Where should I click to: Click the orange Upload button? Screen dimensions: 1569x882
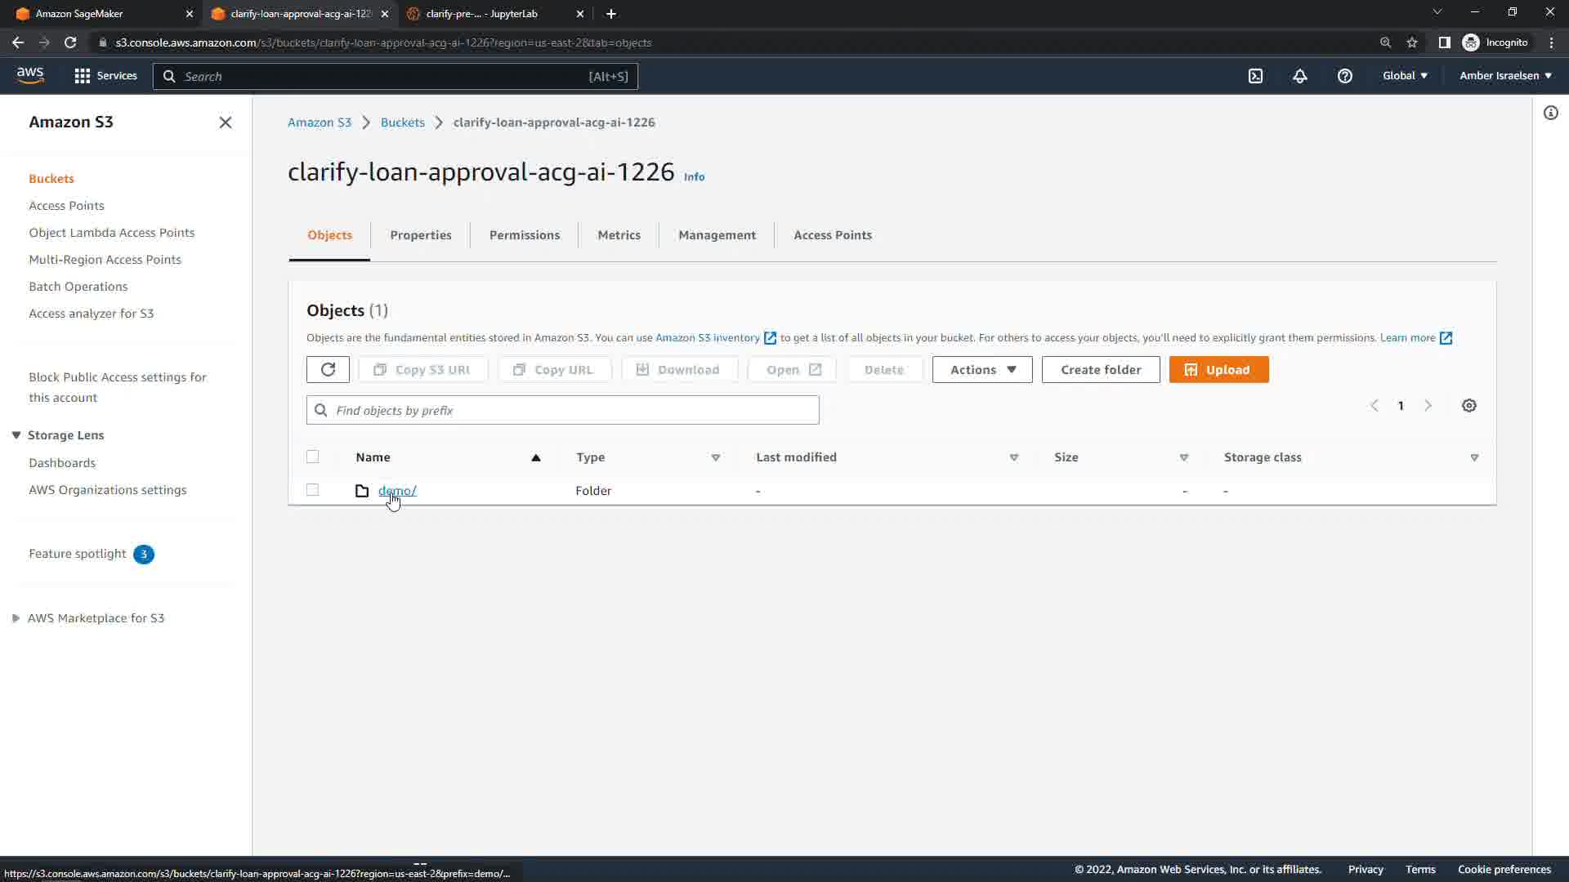[x=1218, y=369]
